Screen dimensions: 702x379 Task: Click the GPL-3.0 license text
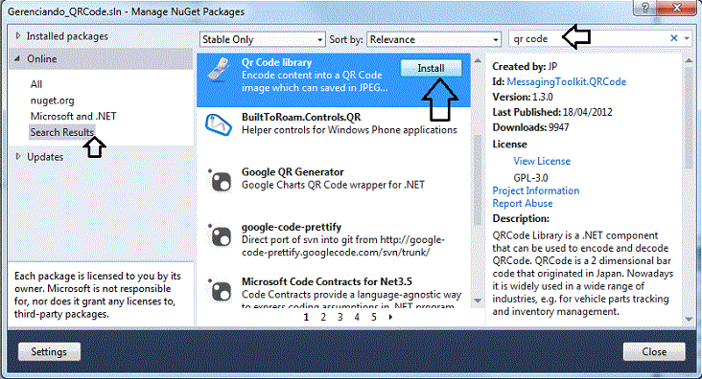[530, 178]
